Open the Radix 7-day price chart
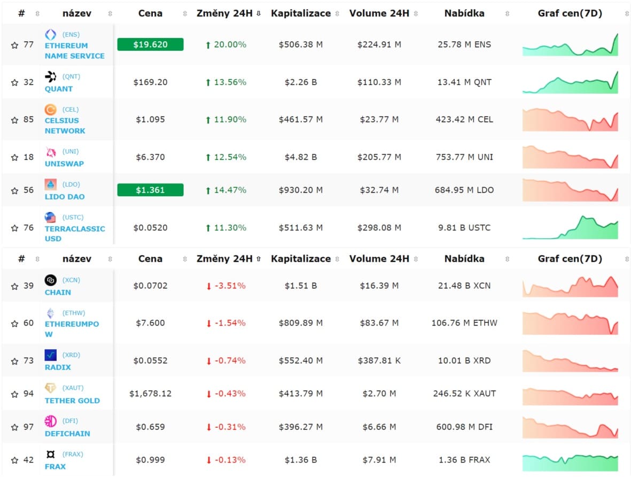This screenshot has height=477, width=631. coord(570,360)
